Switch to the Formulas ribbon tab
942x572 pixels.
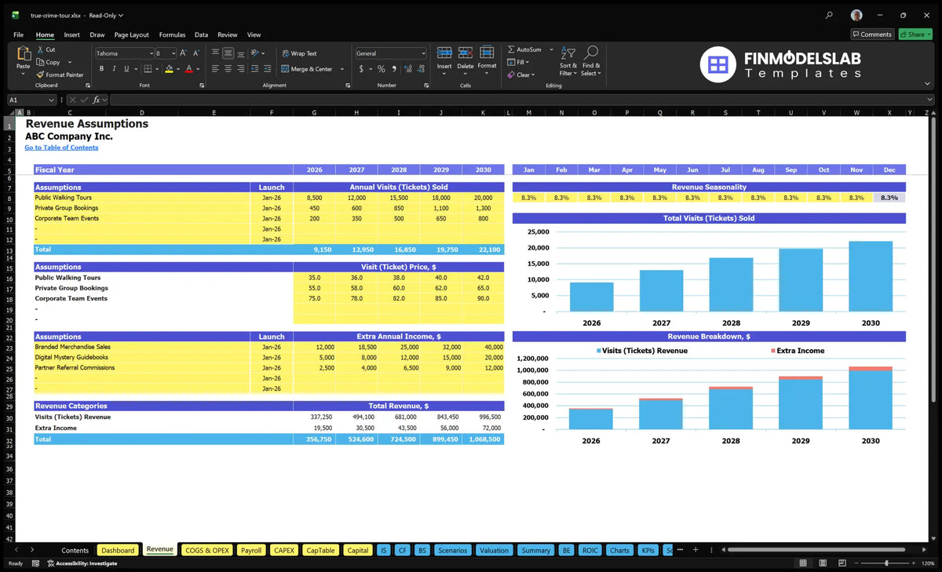(172, 35)
